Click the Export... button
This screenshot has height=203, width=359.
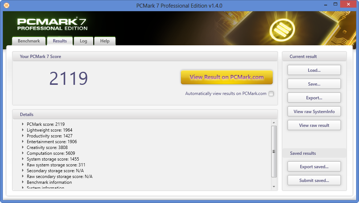click(x=314, y=98)
